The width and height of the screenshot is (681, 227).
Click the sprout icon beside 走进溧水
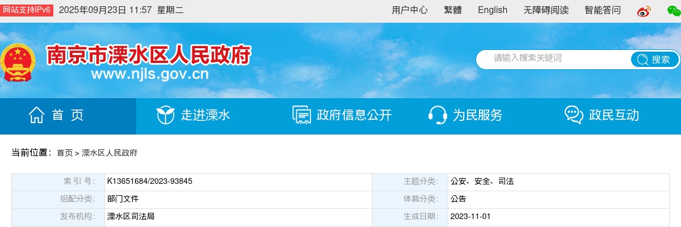(165, 115)
